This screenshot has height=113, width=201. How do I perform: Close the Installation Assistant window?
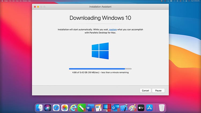35,7
